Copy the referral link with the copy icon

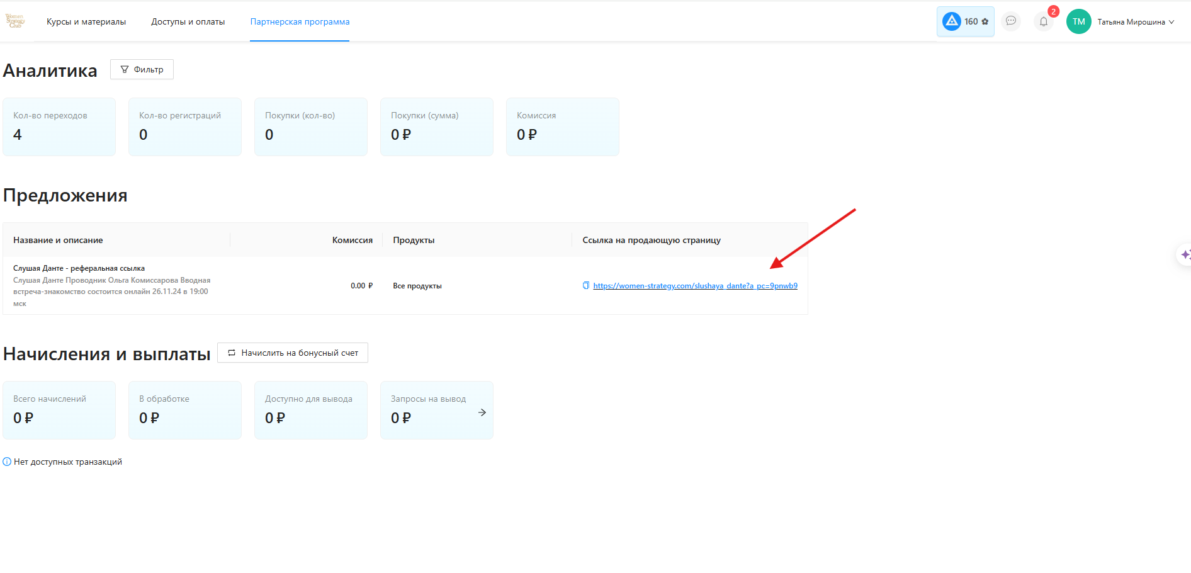[586, 286]
